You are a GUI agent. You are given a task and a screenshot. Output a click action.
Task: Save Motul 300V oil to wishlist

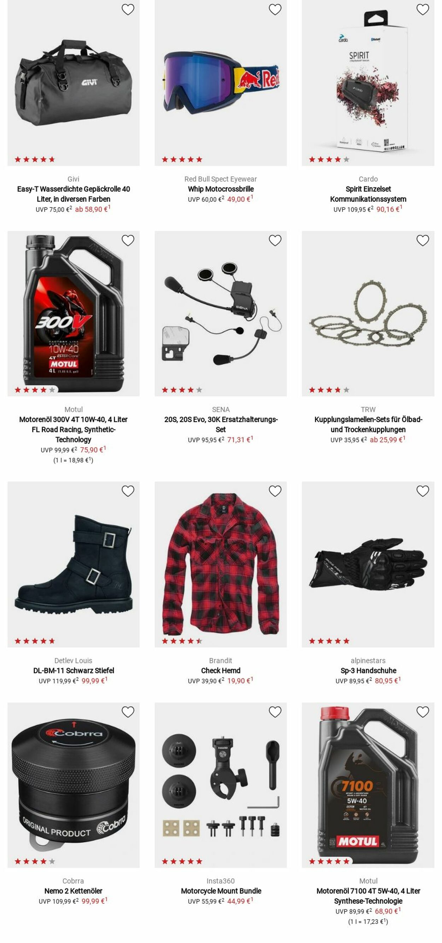coord(128,241)
